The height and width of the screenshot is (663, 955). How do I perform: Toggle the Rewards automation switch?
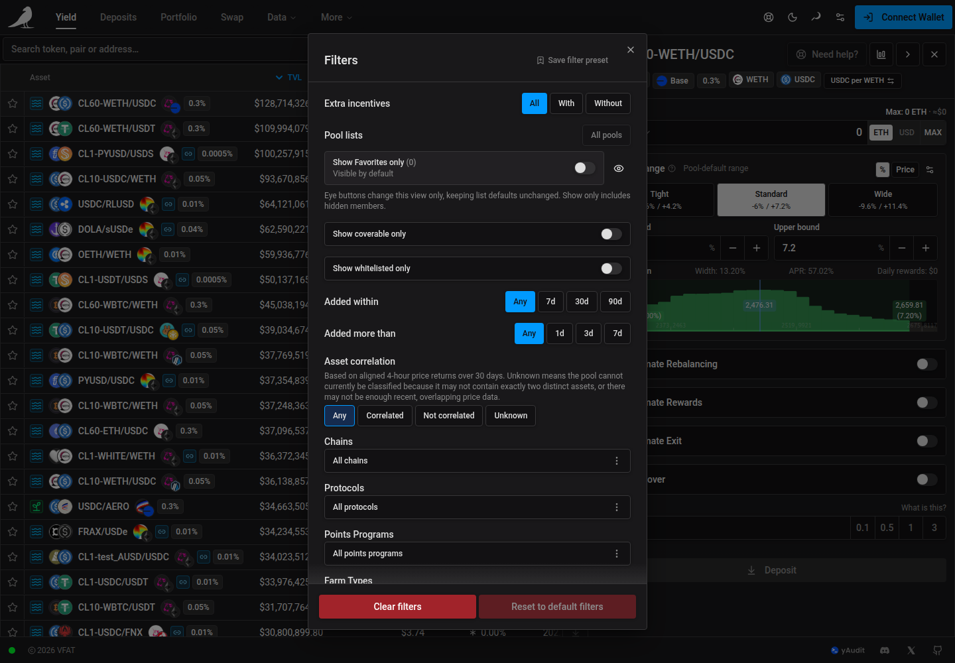tap(926, 402)
